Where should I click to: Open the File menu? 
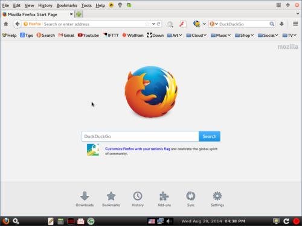(5, 5)
